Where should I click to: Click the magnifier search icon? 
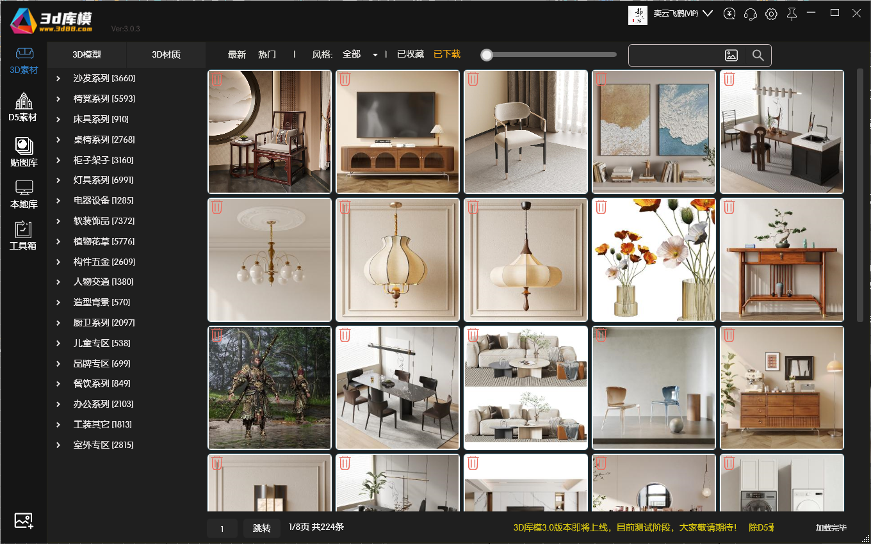pos(758,56)
